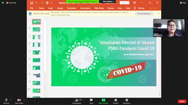The height and width of the screenshot is (105, 188).
Task: Select slide 5 thumbnail
Action: click(36, 52)
